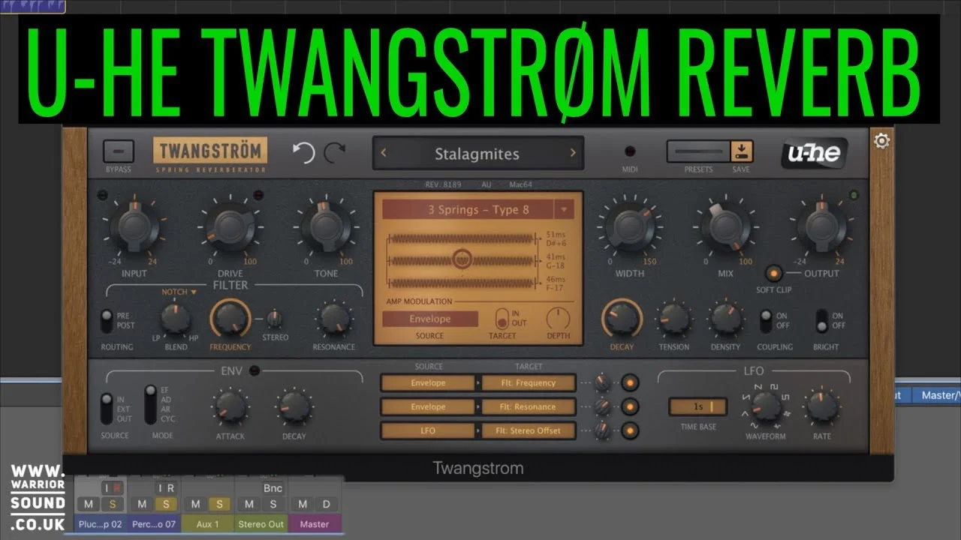The width and height of the screenshot is (961, 540).
Task: Click the 1s TIME BASE display
Action: point(697,406)
